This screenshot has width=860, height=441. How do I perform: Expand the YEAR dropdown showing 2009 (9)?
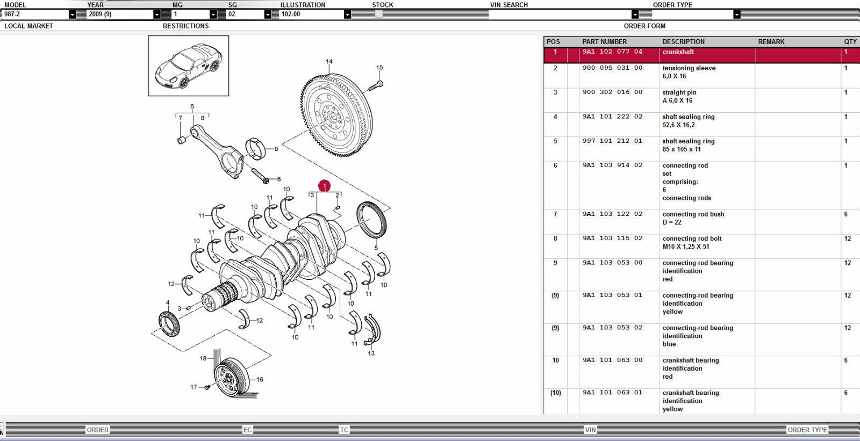coord(157,15)
